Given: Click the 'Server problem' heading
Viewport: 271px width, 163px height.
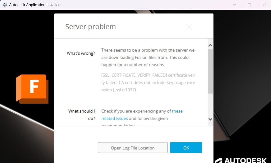Looking at the screenshot, I should (91, 27).
